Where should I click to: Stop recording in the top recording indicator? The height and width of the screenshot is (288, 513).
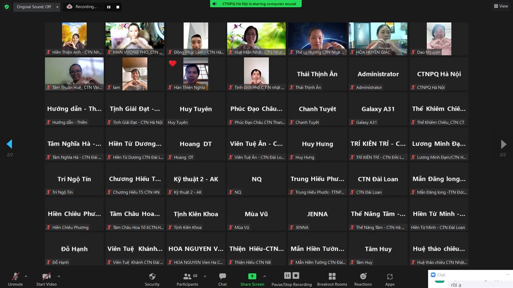click(x=117, y=7)
